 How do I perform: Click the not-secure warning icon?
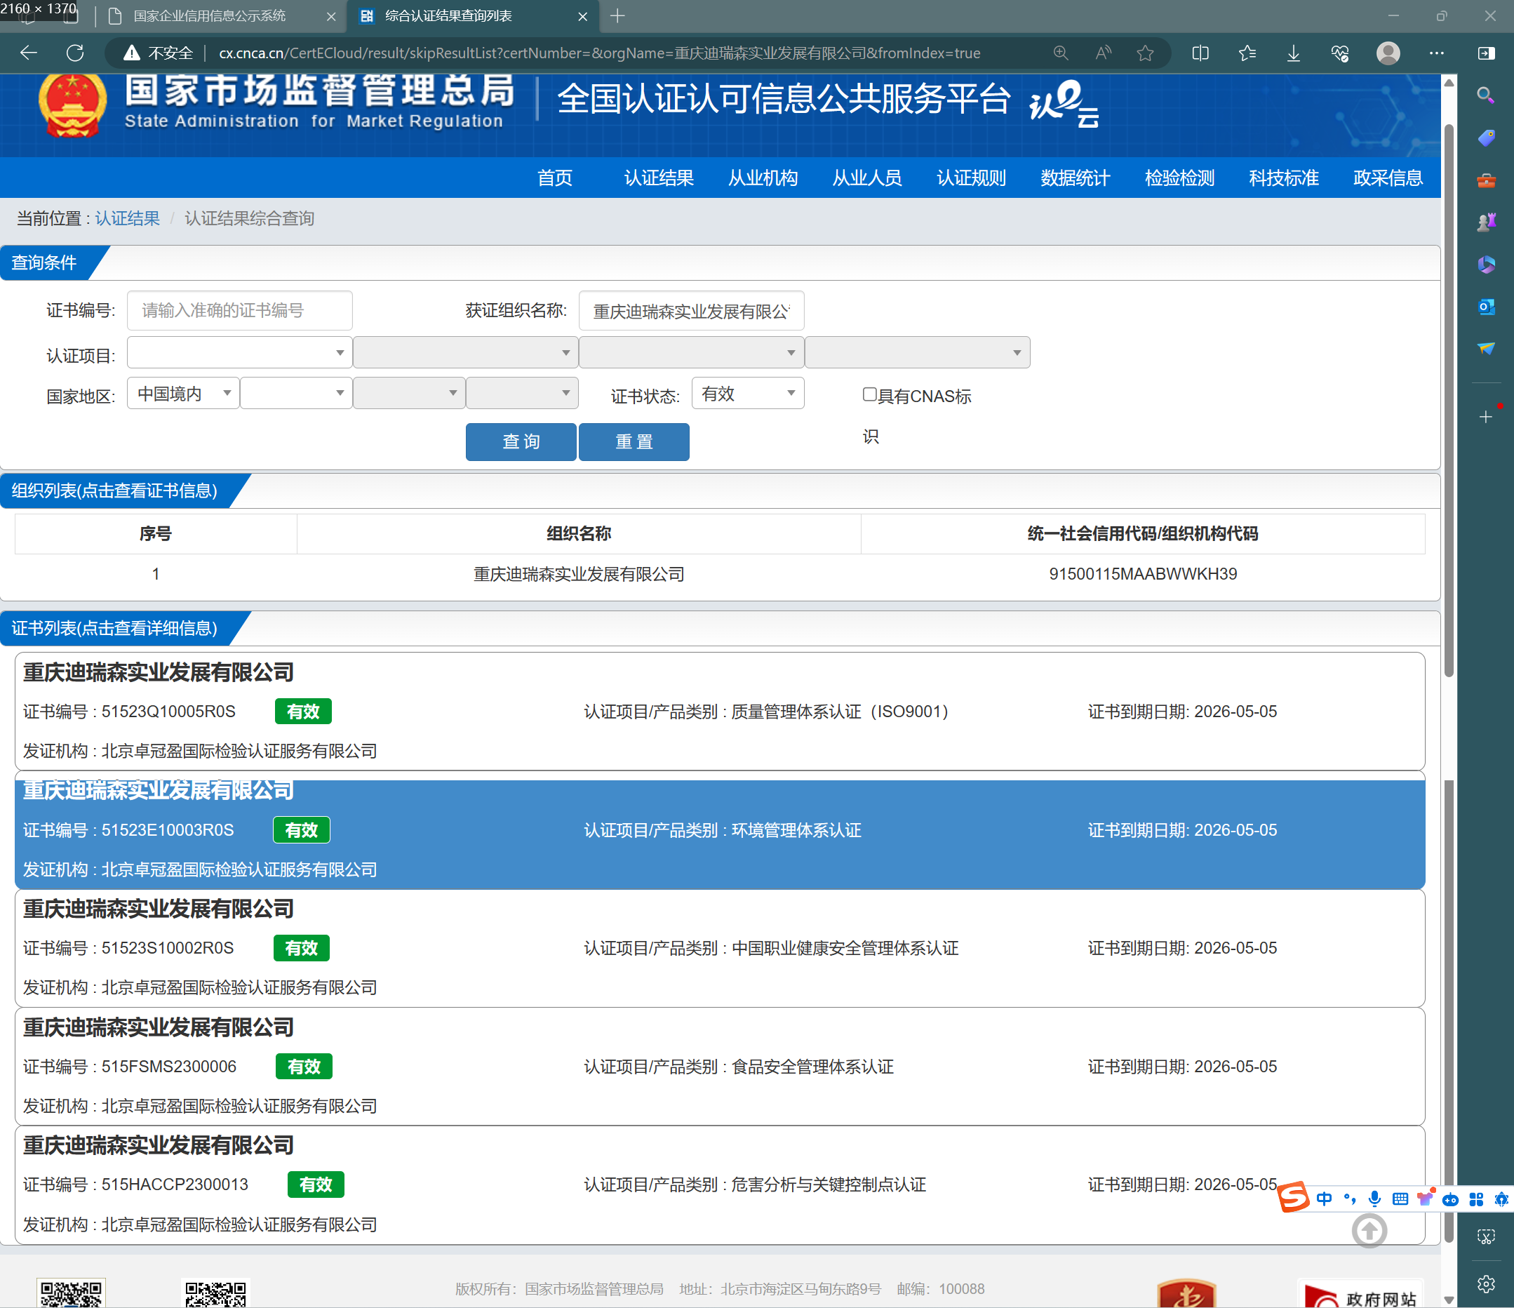[131, 53]
